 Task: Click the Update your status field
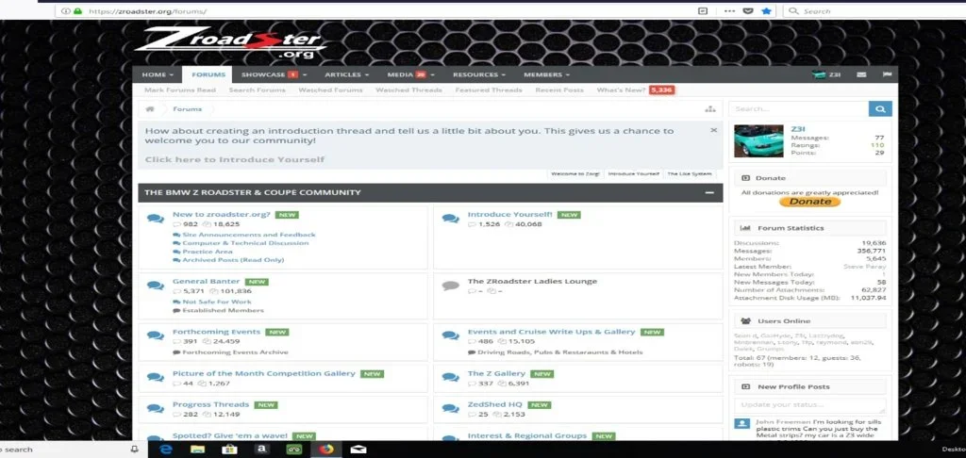click(810, 405)
